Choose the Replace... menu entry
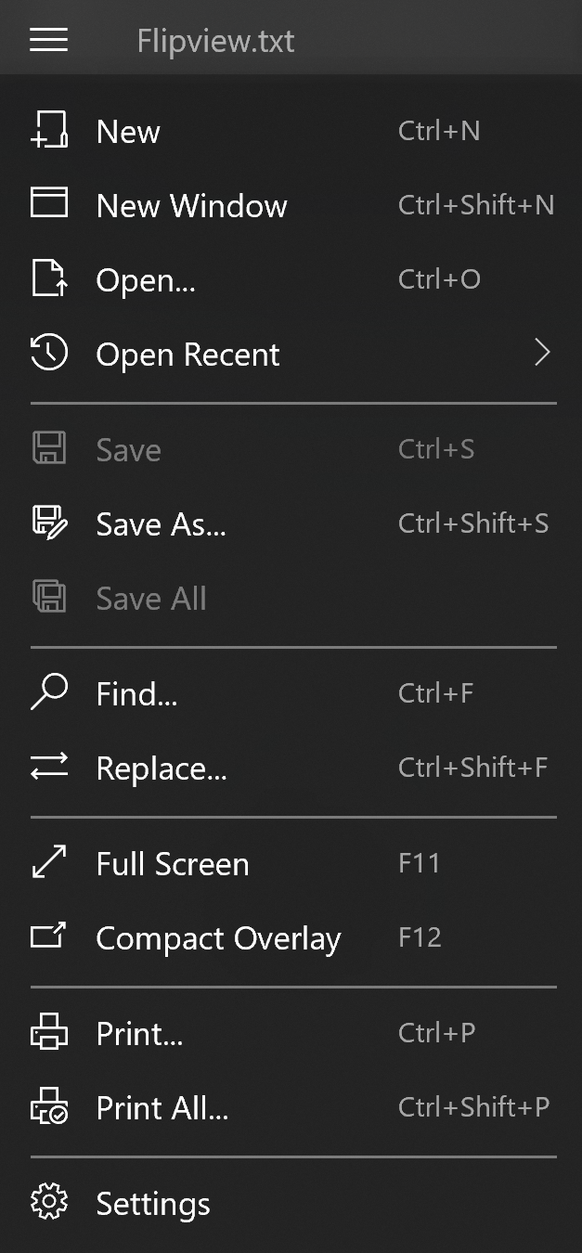 pos(291,767)
